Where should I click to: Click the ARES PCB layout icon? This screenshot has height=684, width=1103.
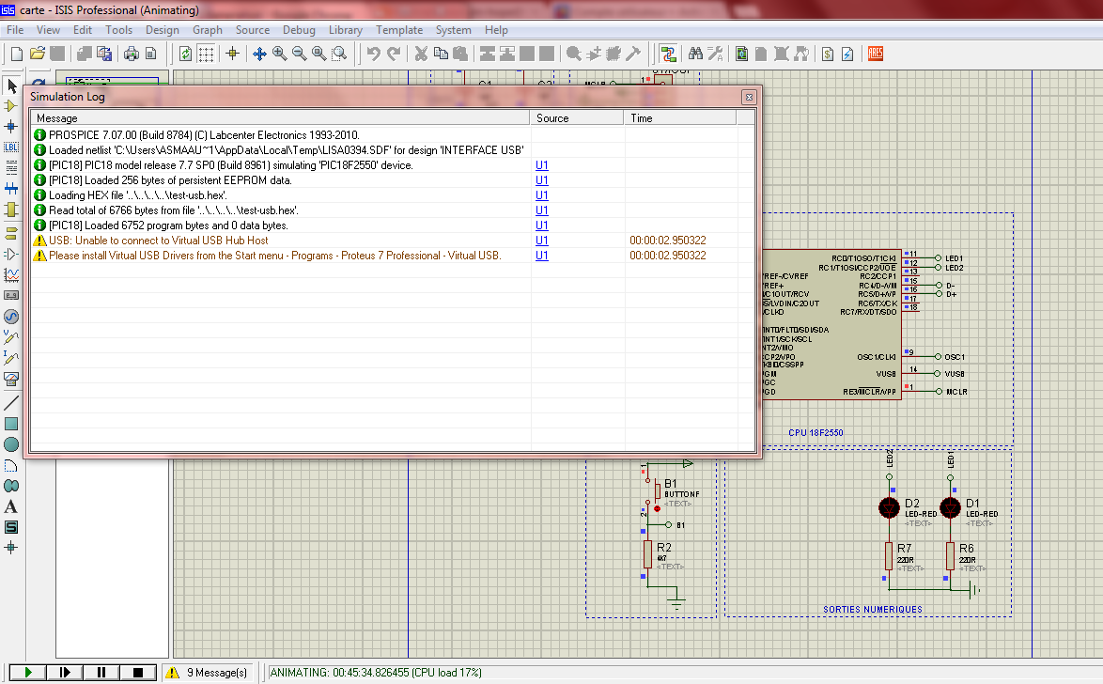876,54
